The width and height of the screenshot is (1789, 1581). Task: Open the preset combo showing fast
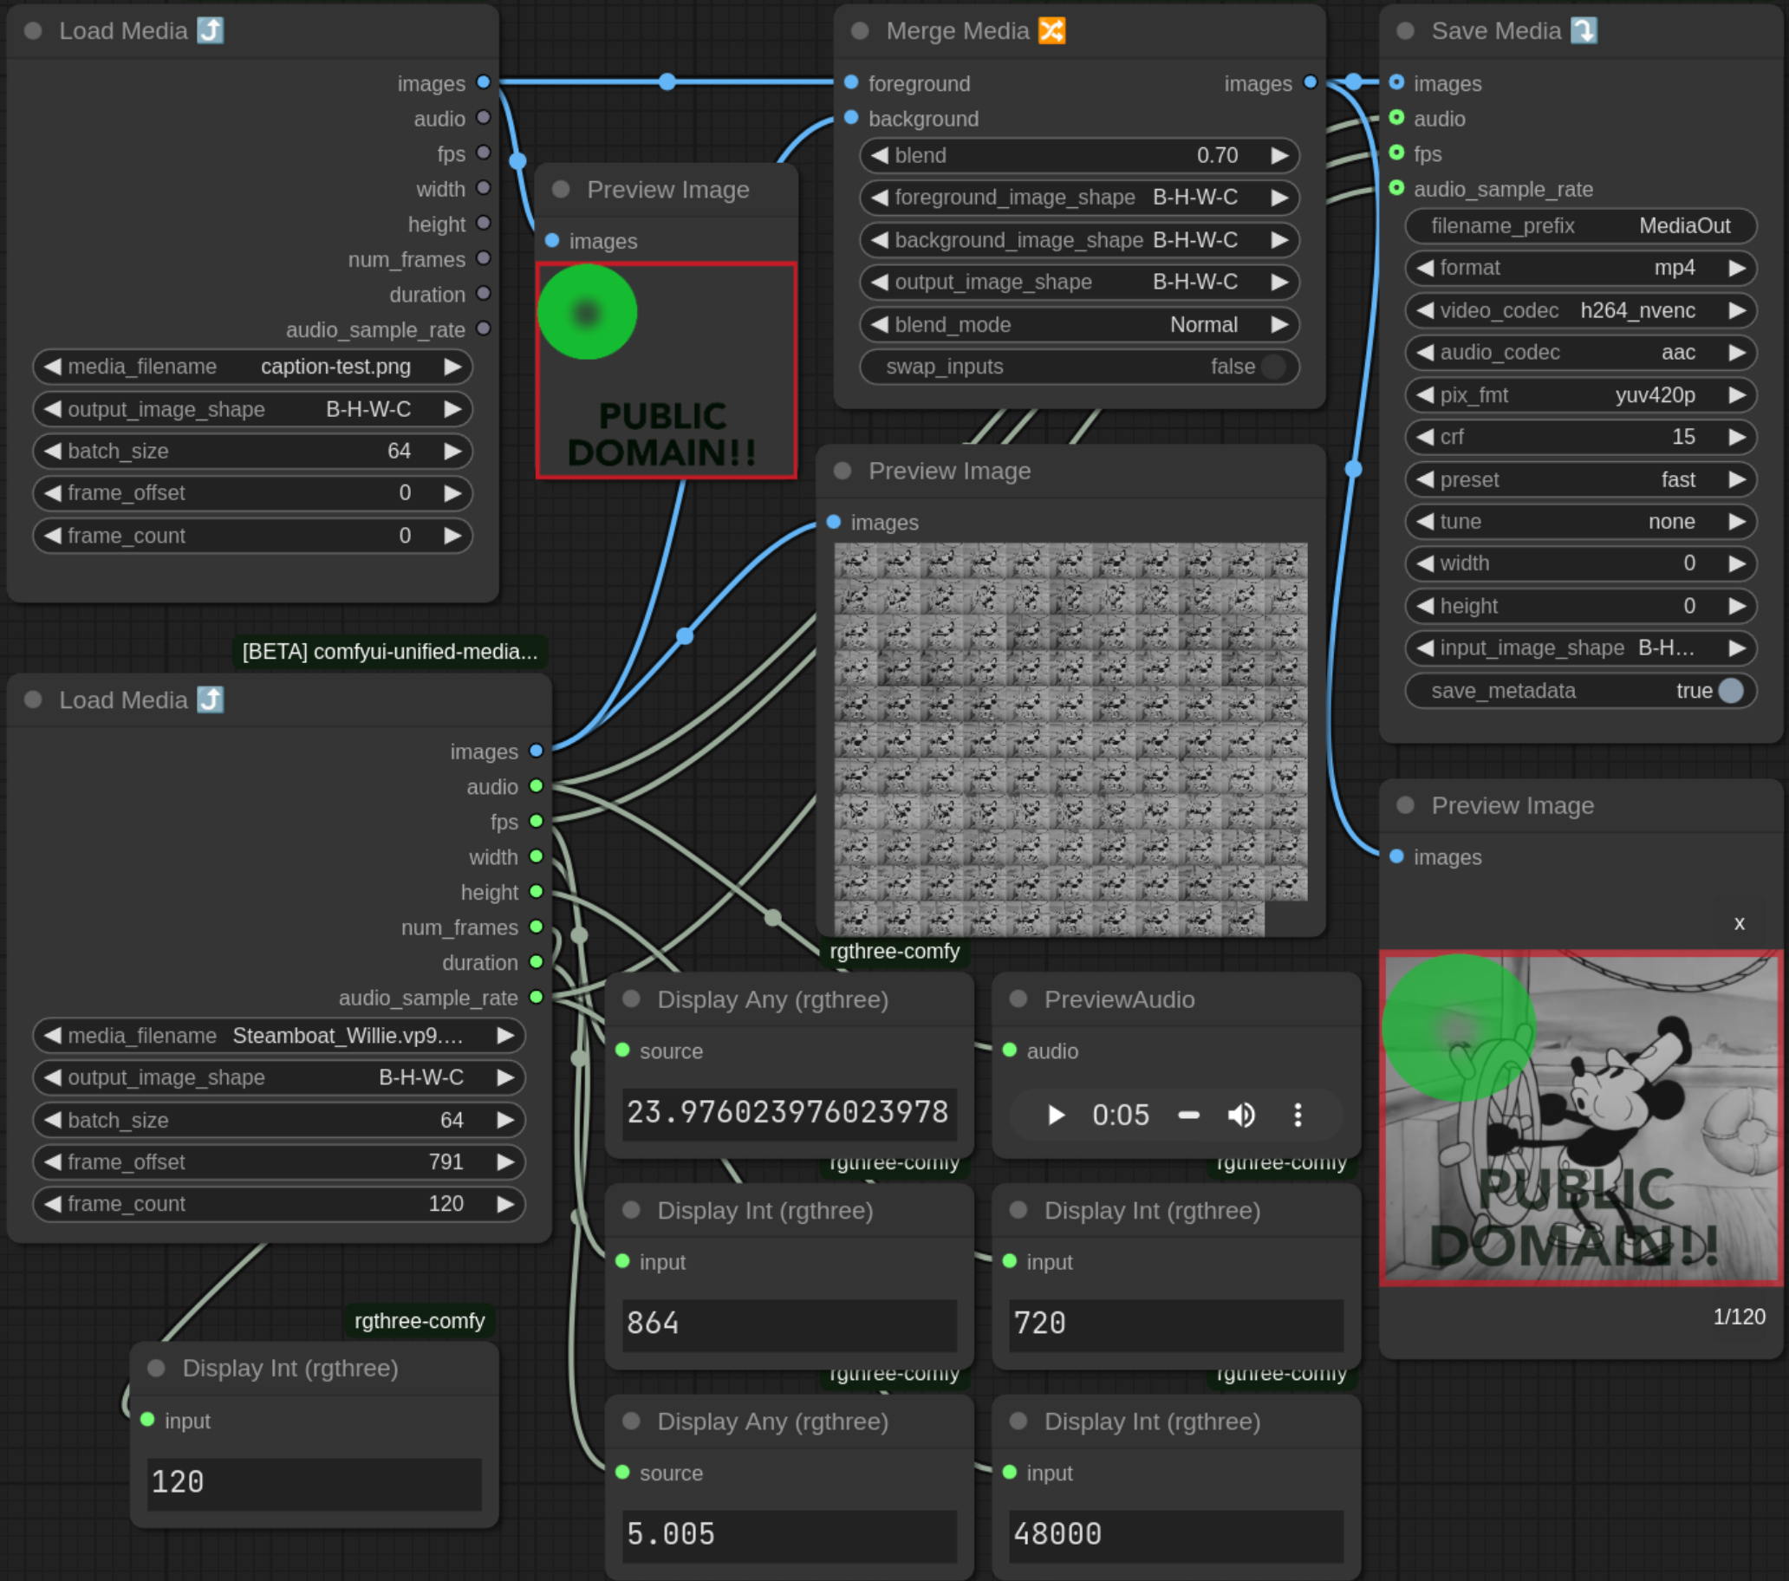(1581, 479)
